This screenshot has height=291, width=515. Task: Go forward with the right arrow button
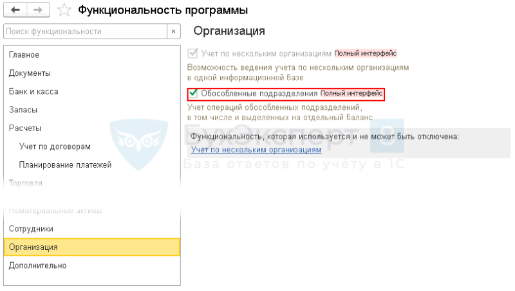click(x=38, y=10)
